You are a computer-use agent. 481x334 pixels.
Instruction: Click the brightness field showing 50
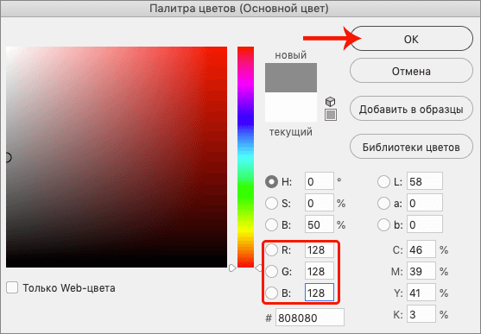pos(320,224)
